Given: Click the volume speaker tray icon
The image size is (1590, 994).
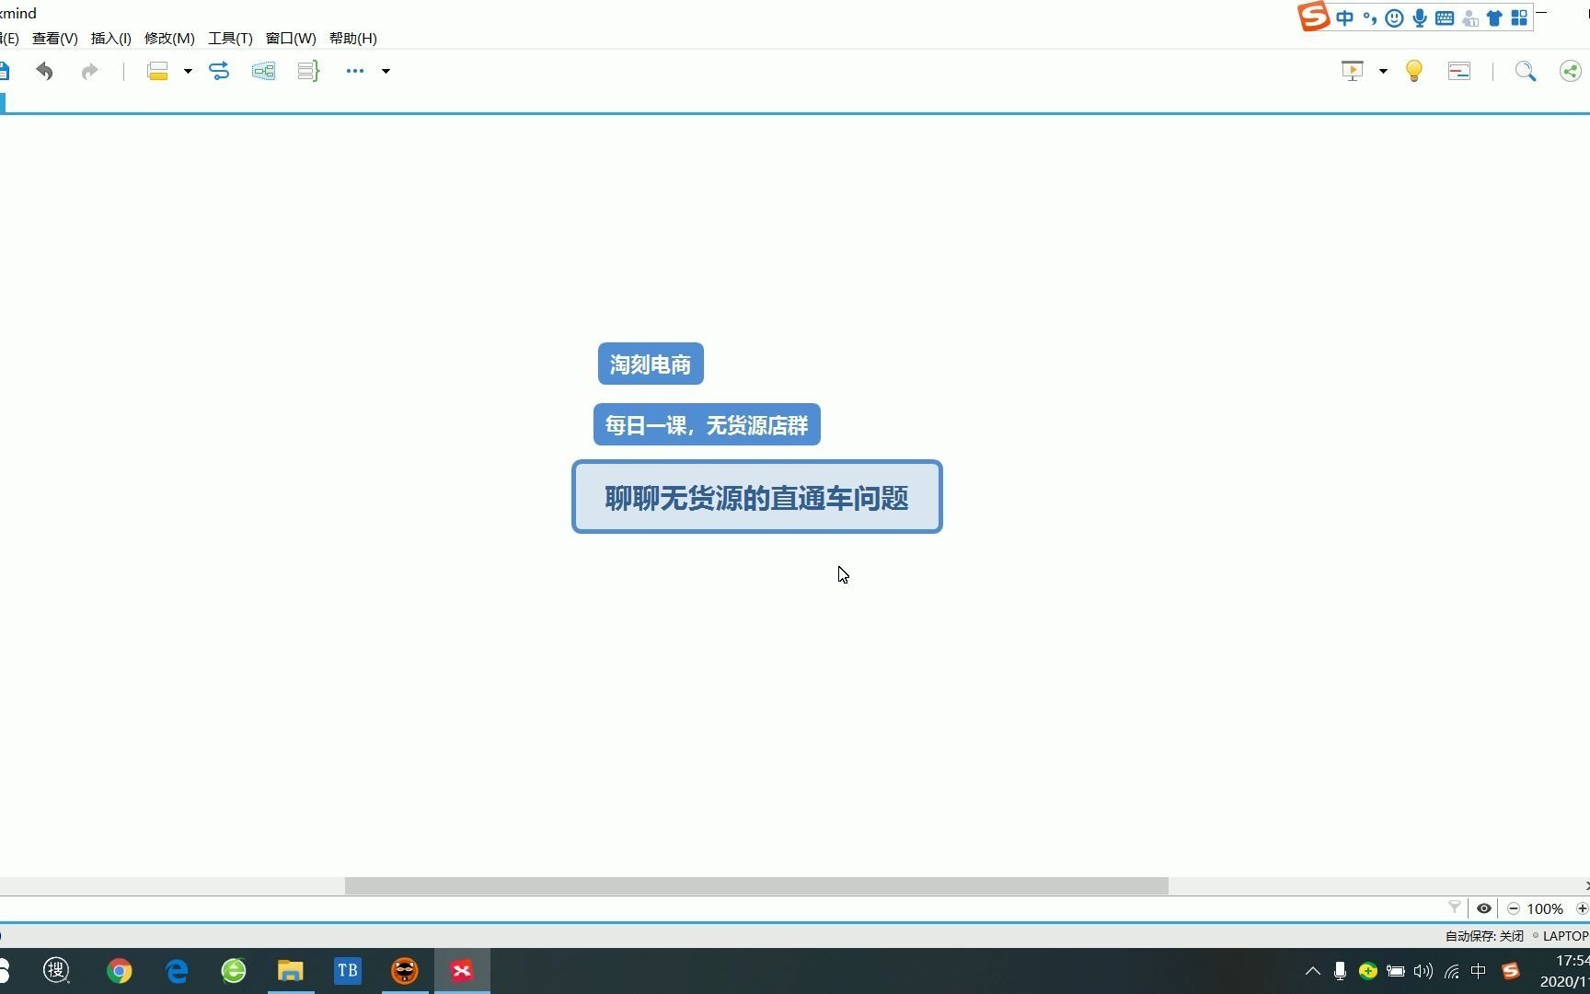Looking at the screenshot, I should click(x=1423, y=970).
